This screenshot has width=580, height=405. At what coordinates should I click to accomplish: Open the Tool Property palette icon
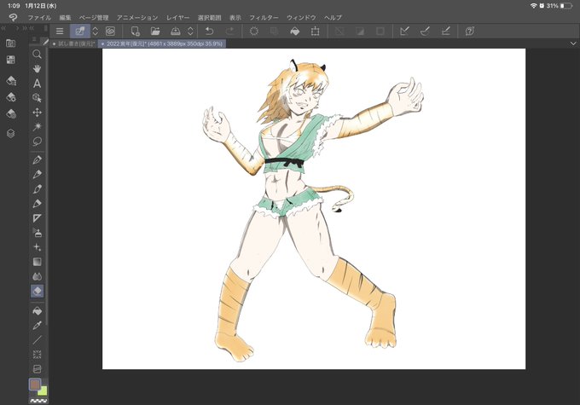11,97
